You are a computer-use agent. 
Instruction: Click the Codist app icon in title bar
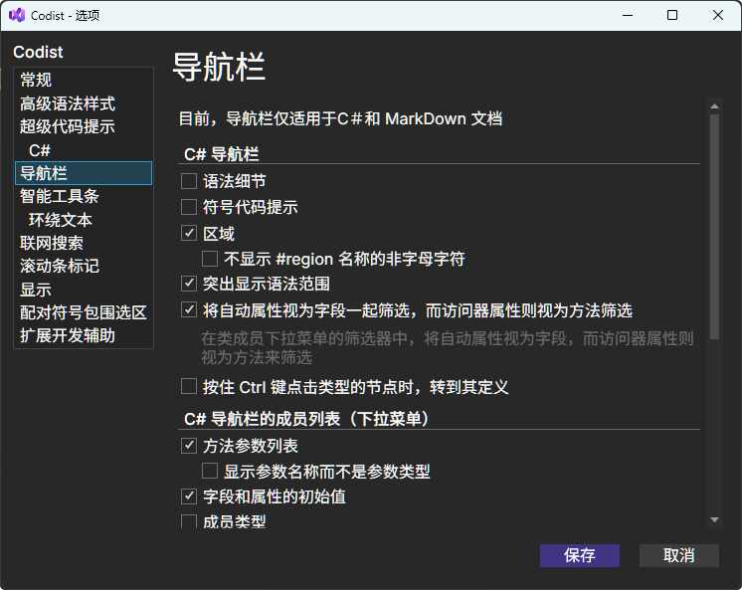pos(17,15)
